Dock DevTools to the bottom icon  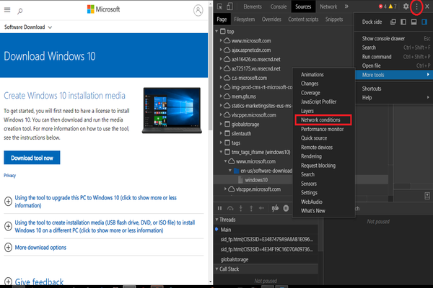(414, 22)
